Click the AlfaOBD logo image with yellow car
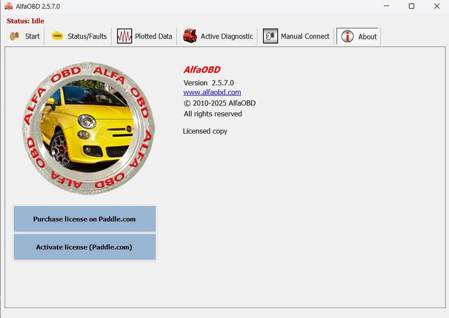The image size is (449, 318). pyautogui.click(x=89, y=128)
